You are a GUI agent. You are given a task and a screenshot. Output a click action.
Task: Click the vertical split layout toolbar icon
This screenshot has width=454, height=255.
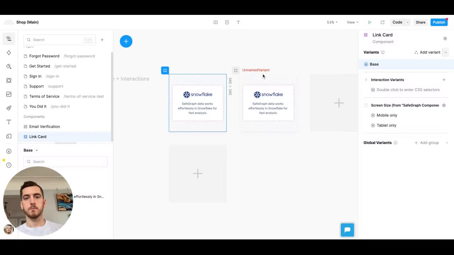coord(216,22)
